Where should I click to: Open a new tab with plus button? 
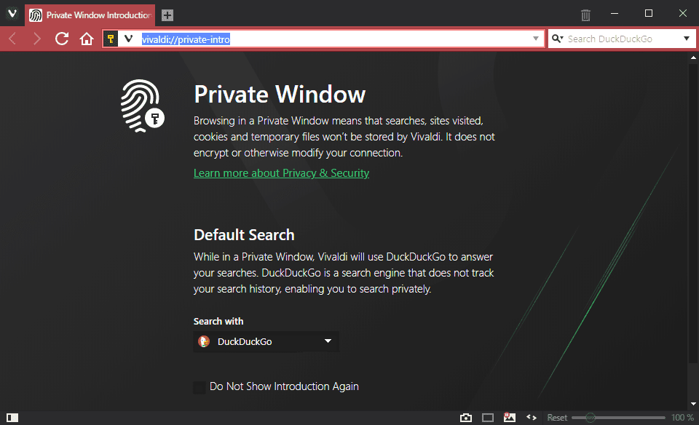(167, 15)
